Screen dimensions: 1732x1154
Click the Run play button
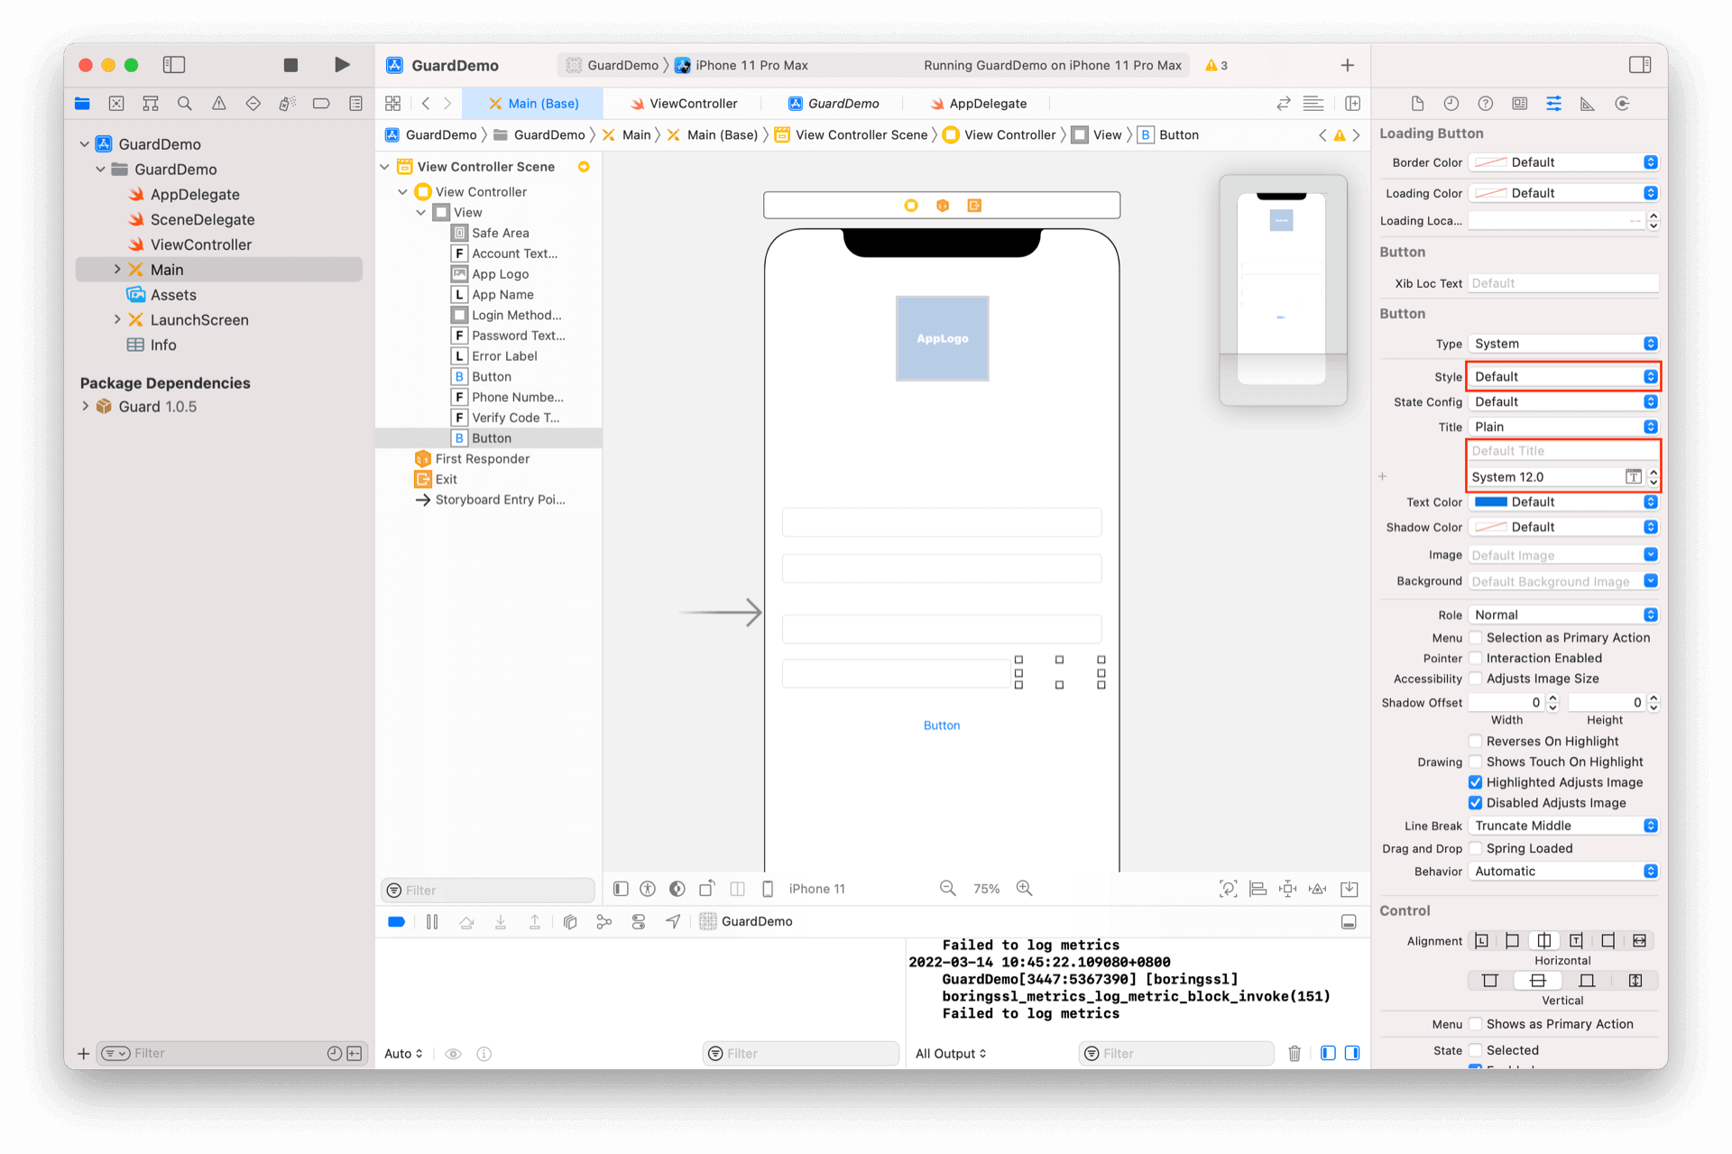342,65
